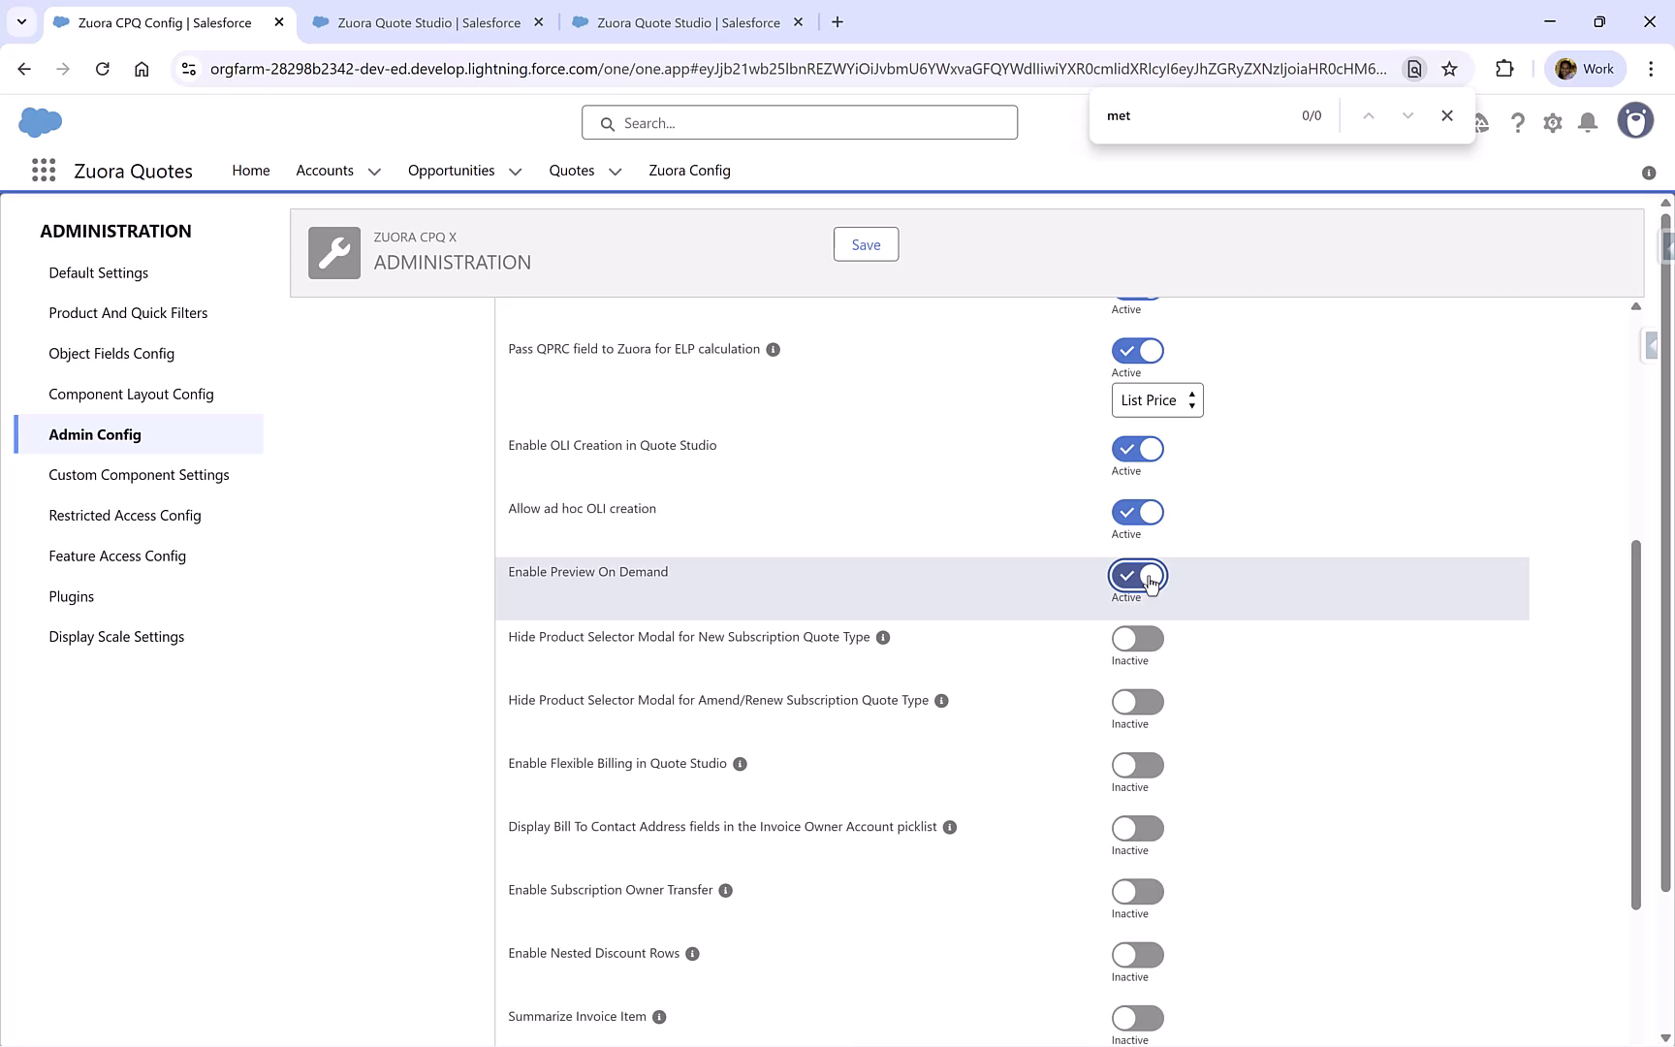
Task: Open Restricted Access Config settings
Action: point(125,515)
